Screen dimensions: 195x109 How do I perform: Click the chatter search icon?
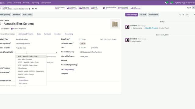point(180,15)
